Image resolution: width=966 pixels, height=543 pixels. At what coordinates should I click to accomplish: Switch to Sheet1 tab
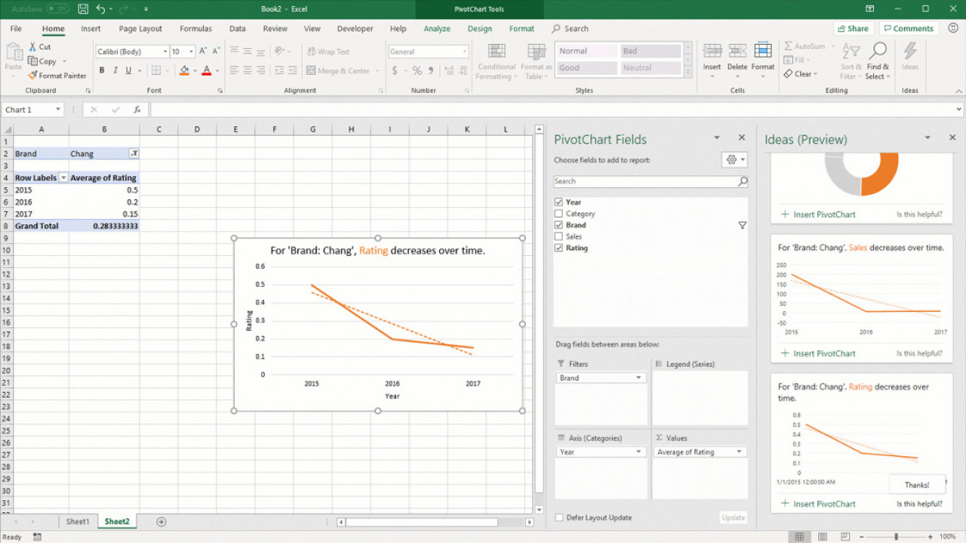click(x=77, y=521)
